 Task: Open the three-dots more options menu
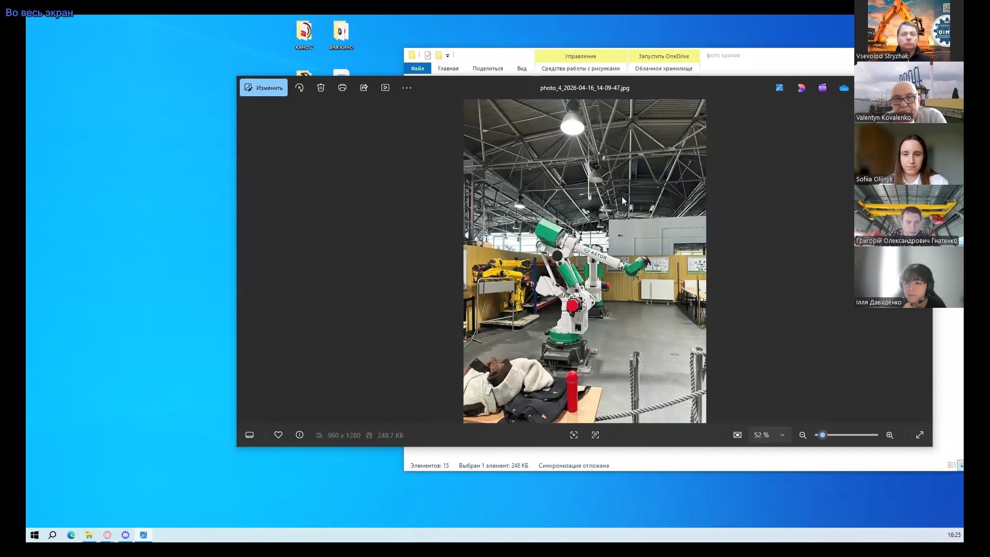(x=407, y=88)
